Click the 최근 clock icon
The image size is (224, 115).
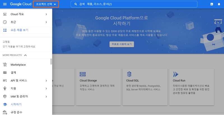[5, 22]
